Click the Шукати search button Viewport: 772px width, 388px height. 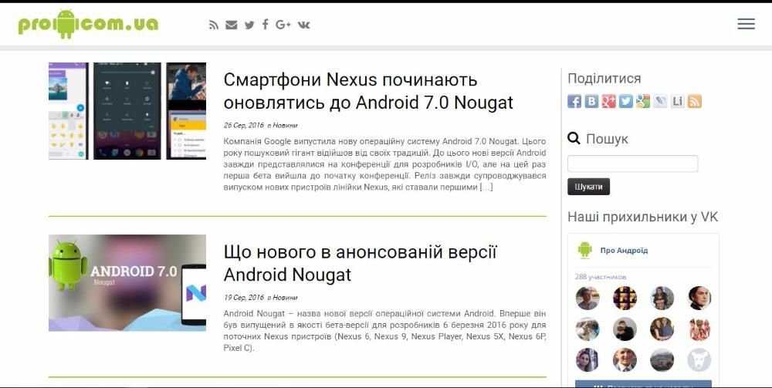pos(588,187)
